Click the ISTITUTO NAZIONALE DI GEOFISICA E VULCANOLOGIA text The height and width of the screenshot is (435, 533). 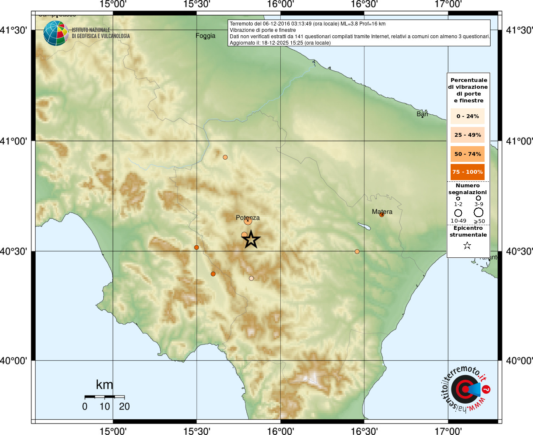[x=101, y=33]
